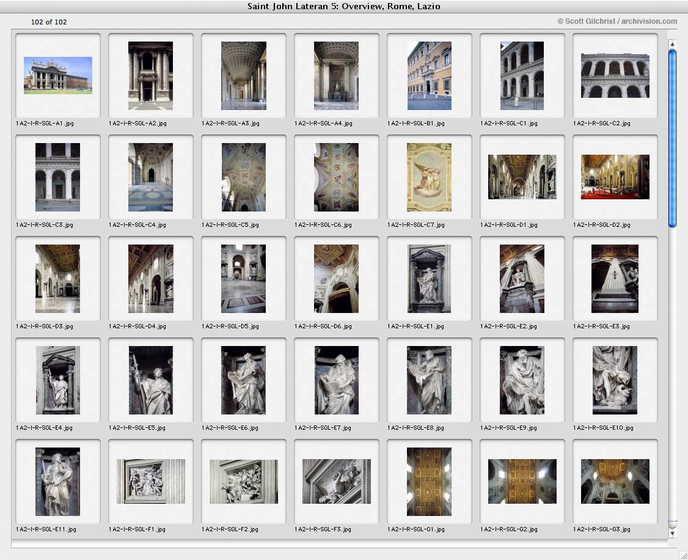Click the scroll down arrow of the thumbnail list
688x560 pixels.
pyautogui.click(x=672, y=533)
